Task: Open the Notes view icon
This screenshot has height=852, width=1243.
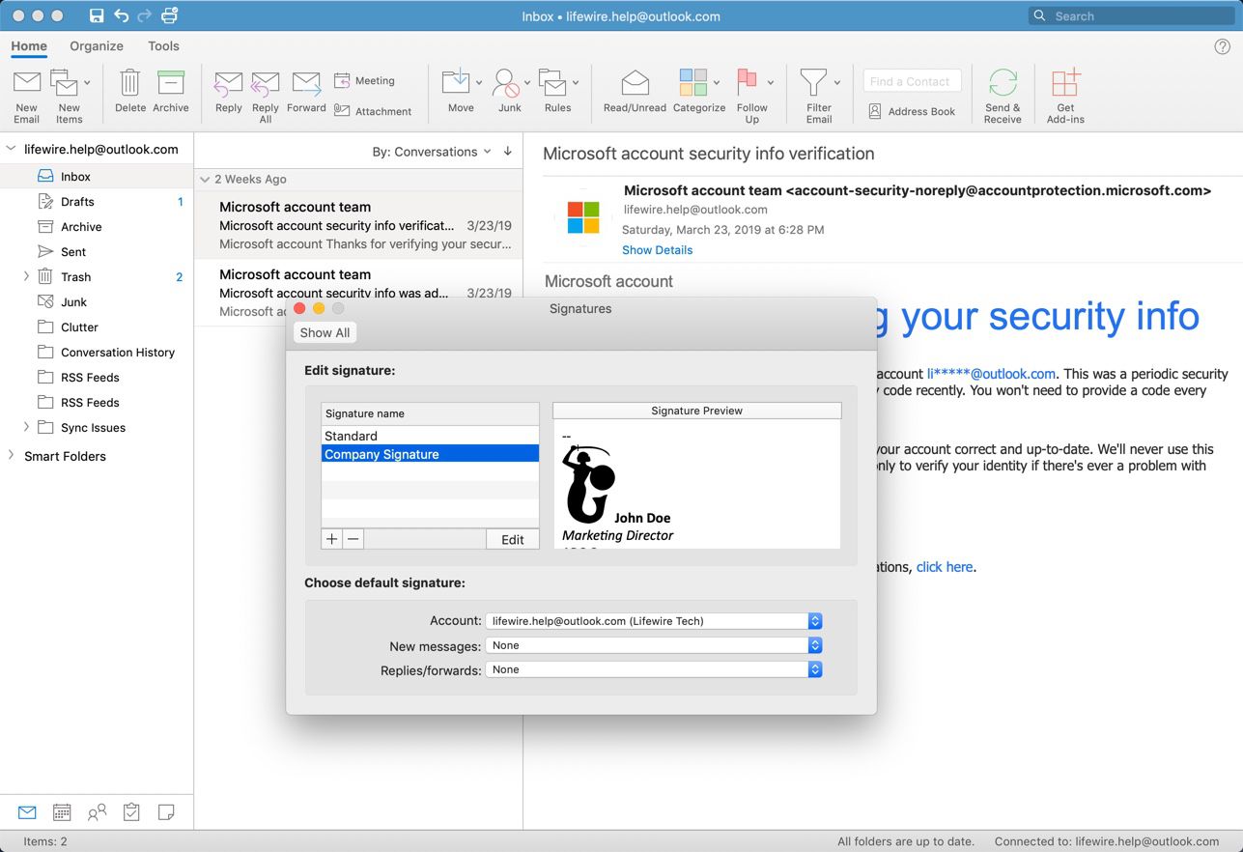Action: (x=166, y=812)
